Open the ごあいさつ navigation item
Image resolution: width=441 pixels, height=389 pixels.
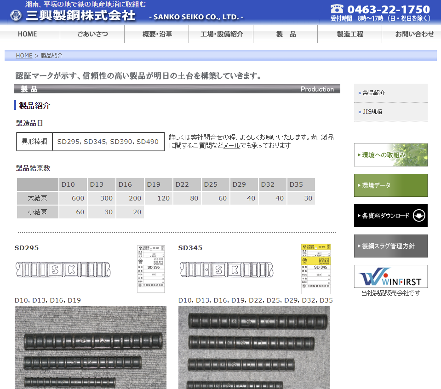pos(92,34)
